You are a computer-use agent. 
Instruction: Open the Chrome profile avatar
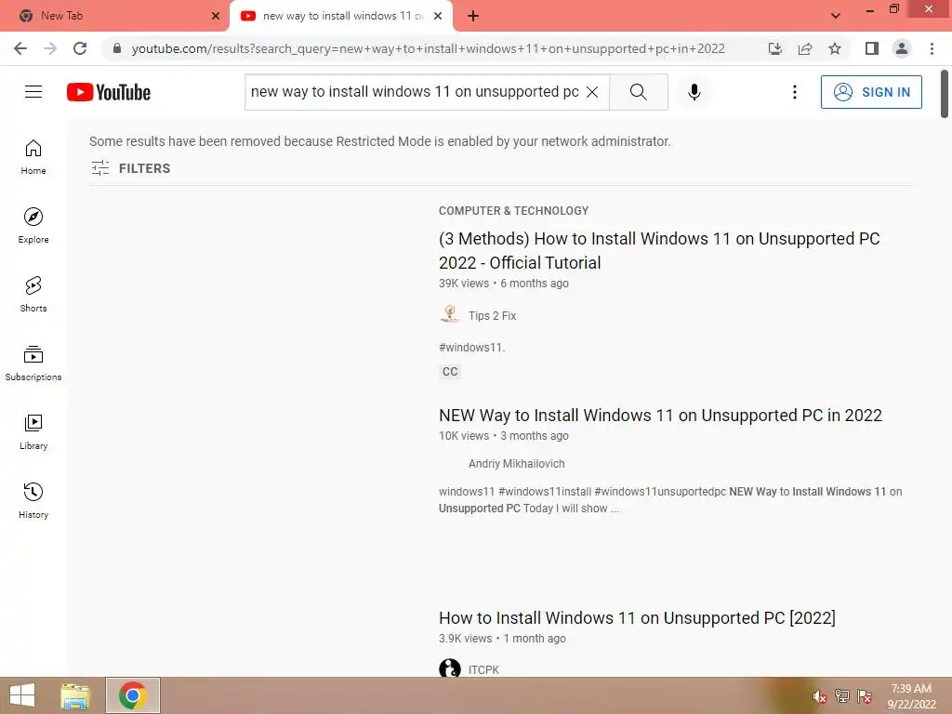(902, 48)
